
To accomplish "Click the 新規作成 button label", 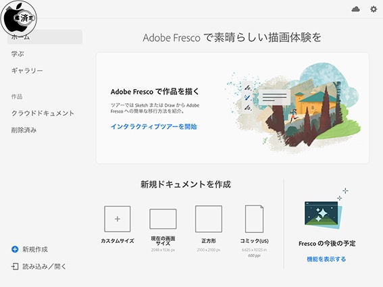I will tap(35, 249).
